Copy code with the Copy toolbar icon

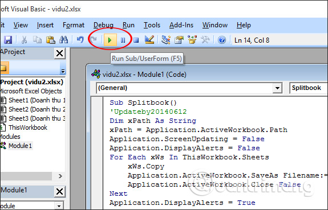pos(37,40)
